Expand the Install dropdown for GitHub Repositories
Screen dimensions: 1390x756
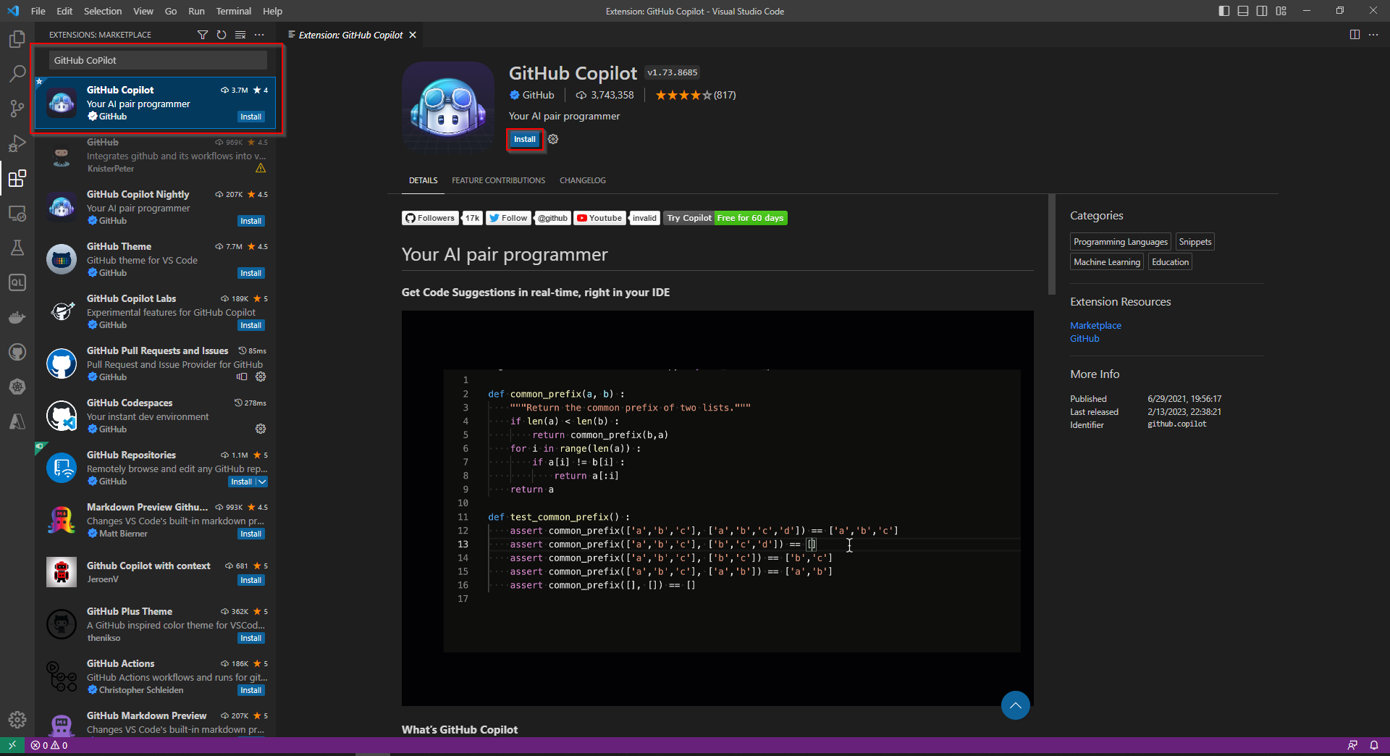coord(261,482)
